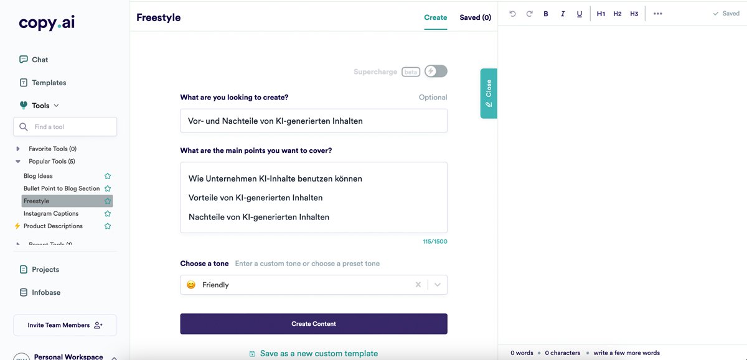Click Invite Team Members button
747x360 pixels.
pyautogui.click(x=65, y=325)
